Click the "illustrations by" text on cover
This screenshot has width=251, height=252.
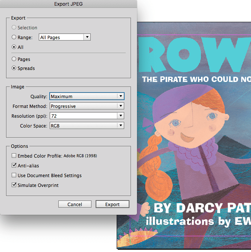(189, 222)
